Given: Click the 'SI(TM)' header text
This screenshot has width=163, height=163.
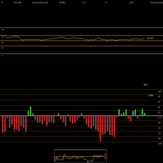Looking at the screenshot, I should [62, 3].
